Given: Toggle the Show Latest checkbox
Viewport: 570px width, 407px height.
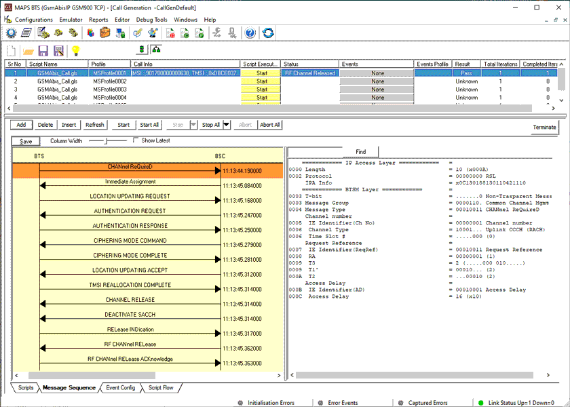Looking at the screenshot, I should point(136,140).
